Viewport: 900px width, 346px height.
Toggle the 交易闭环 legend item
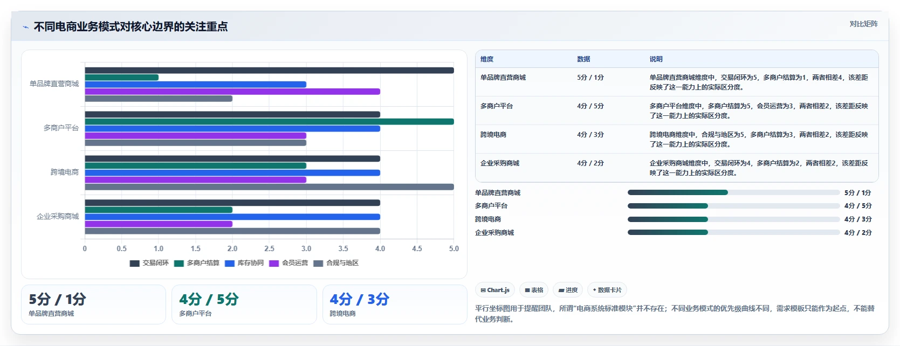[x=149, y=263]
